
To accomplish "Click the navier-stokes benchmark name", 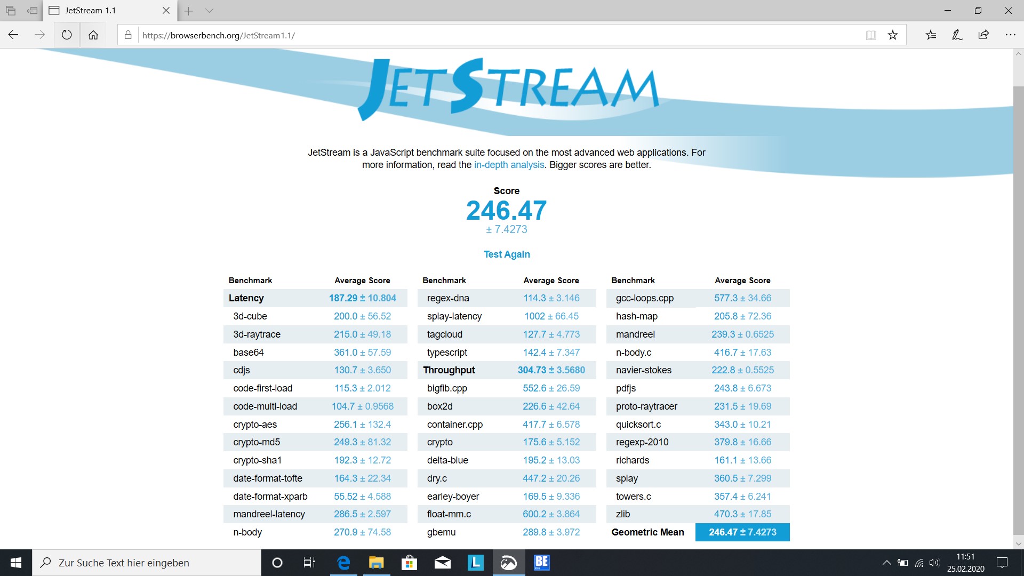I will (x=644, y=370).
